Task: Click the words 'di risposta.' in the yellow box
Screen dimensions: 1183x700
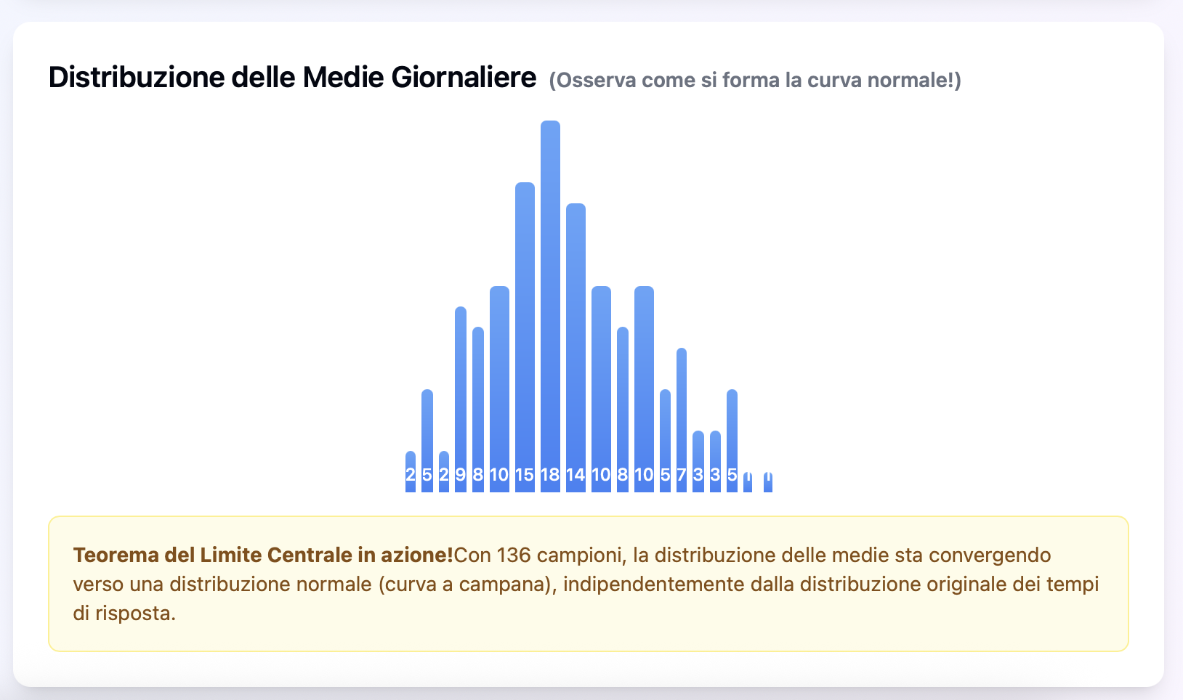Action: 124,614
